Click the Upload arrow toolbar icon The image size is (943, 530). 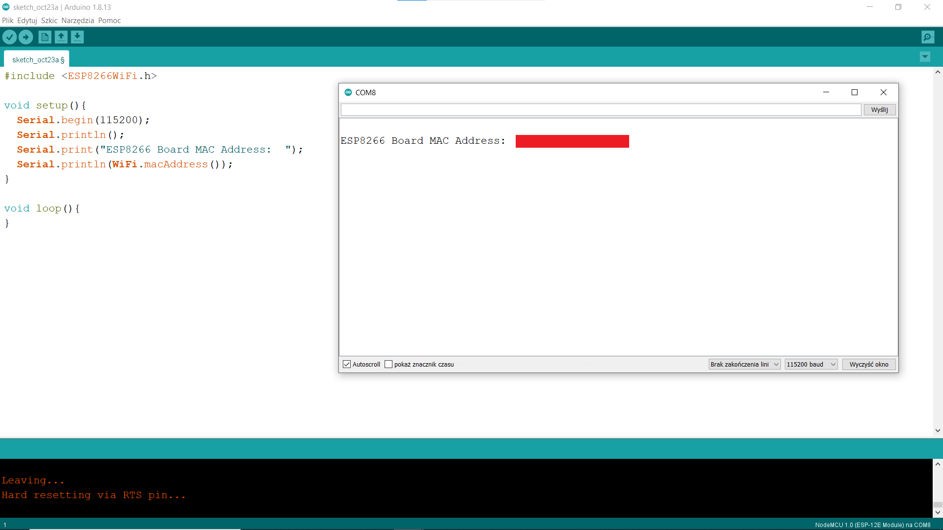[26, 37]
